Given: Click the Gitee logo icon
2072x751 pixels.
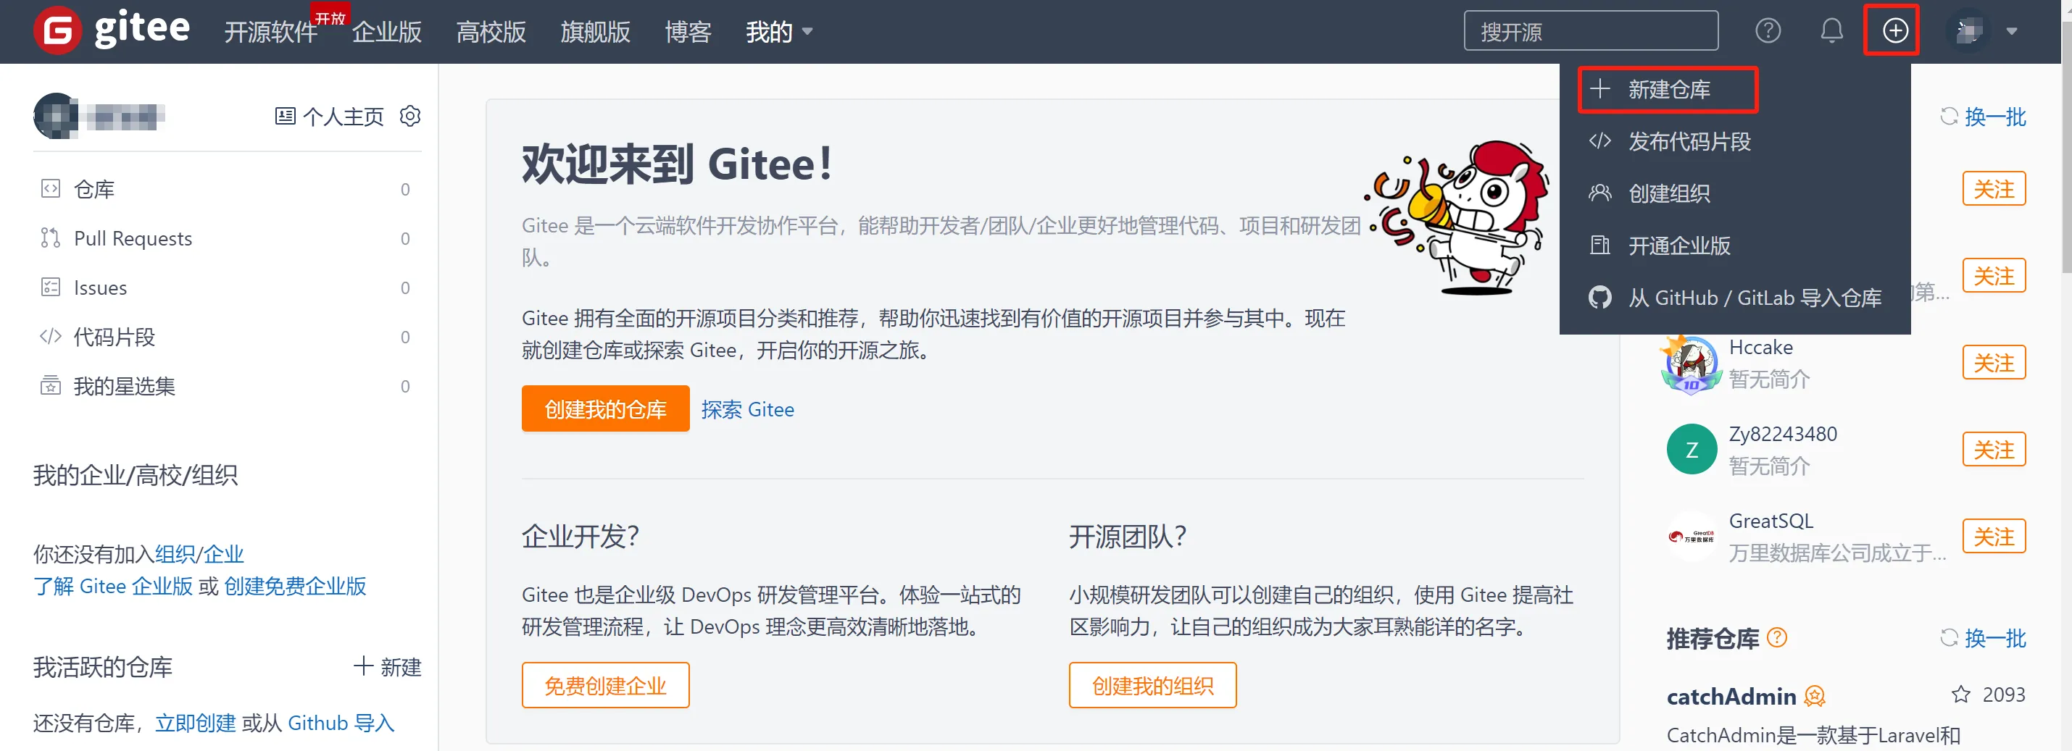Looking at the screenshot, I should 57,30.
